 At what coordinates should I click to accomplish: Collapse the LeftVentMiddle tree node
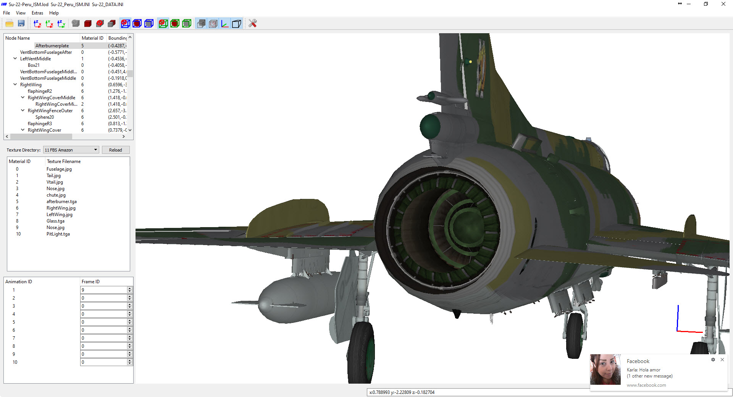(x=15, y=59)
